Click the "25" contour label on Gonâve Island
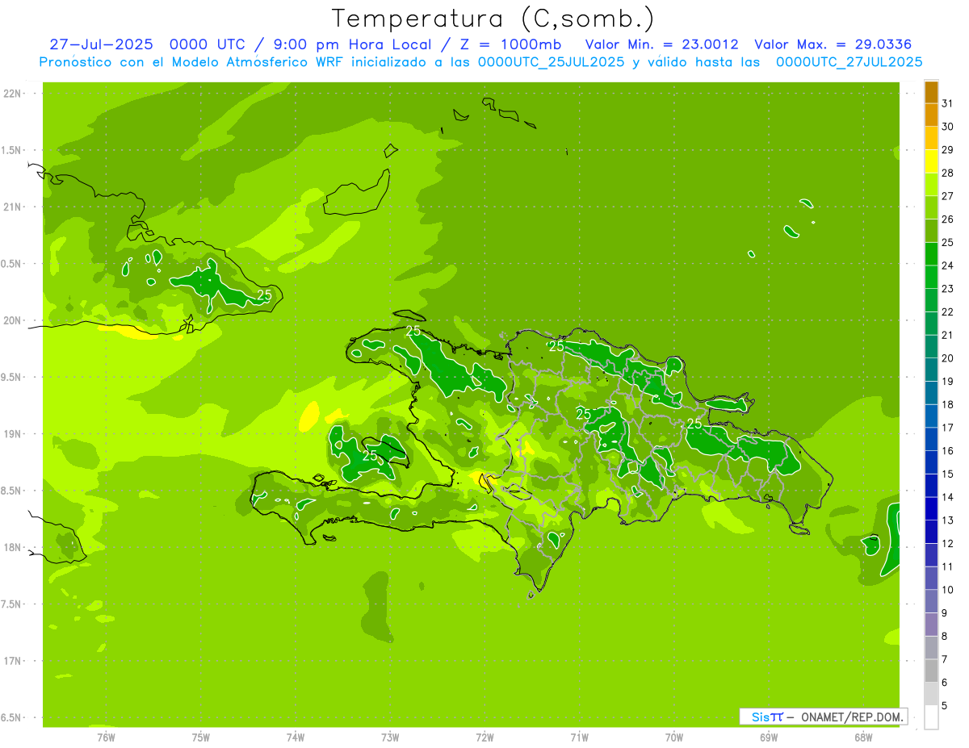The width and height of the screenshot is (969, 748). 370,455
